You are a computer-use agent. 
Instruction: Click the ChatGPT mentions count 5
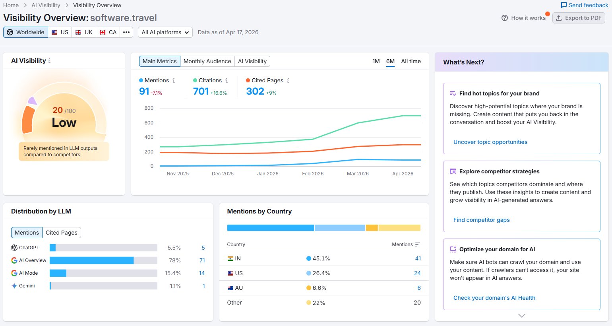pos(203,248)
